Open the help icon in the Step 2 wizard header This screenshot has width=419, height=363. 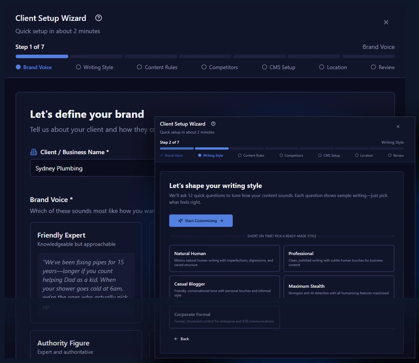[x=213, y=123]
